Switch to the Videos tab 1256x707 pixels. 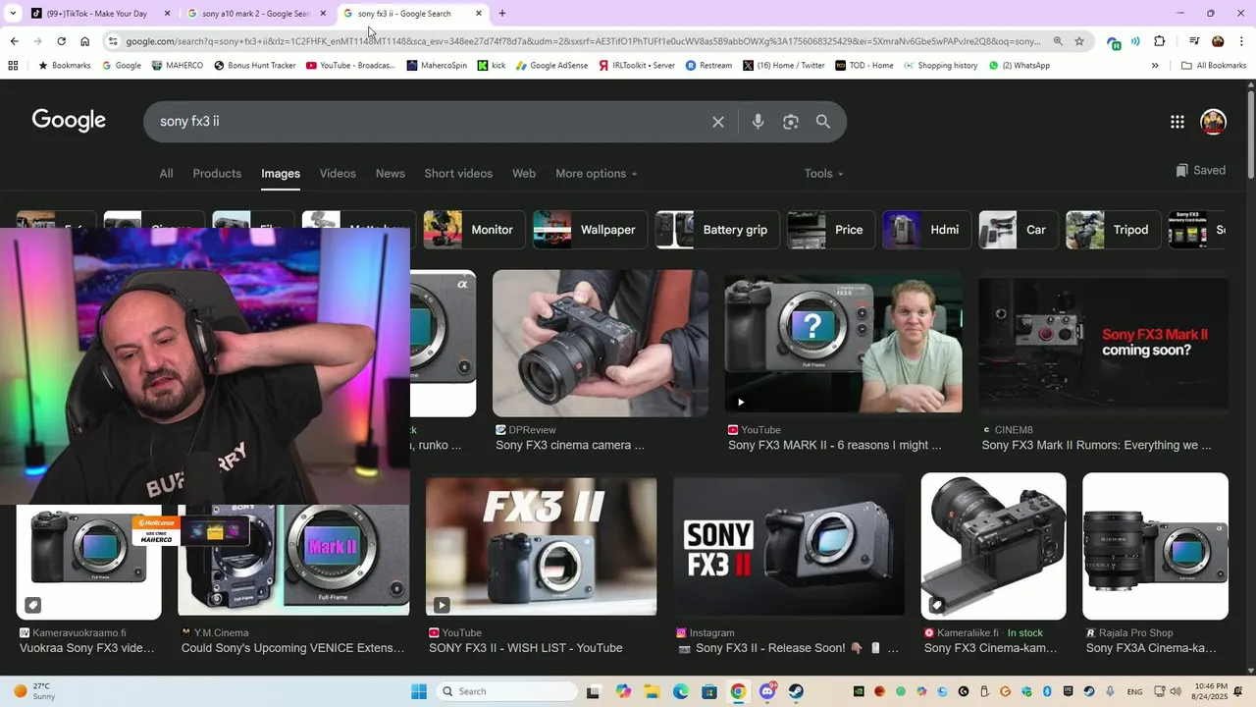tap(338, 174)
